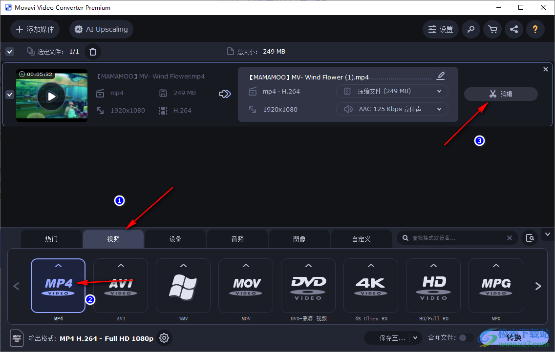
Task: Play the Wind Flower video thumbnail
Action: (52, 96)
